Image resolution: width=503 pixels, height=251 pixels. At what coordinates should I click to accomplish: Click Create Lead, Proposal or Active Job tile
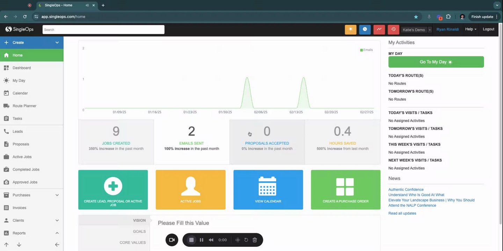pos(113,190)
